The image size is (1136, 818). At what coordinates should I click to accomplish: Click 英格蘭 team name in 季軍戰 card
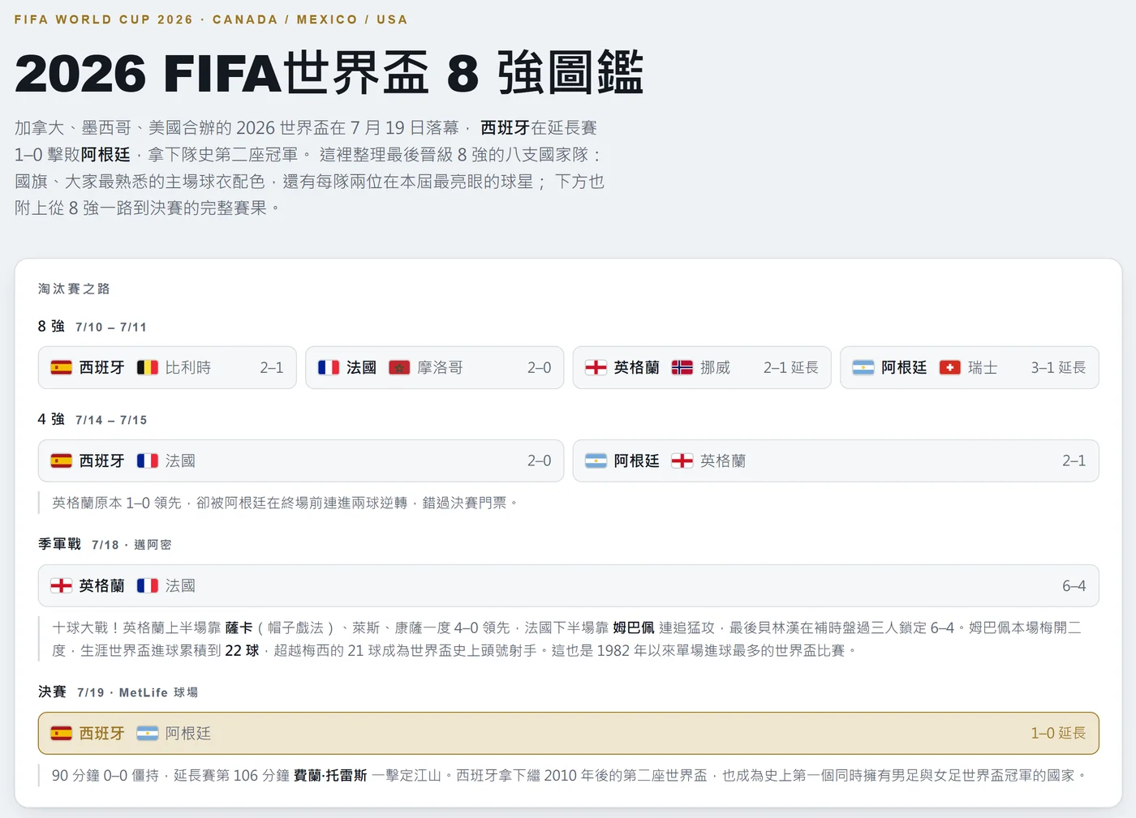click(x=101, y=585)
